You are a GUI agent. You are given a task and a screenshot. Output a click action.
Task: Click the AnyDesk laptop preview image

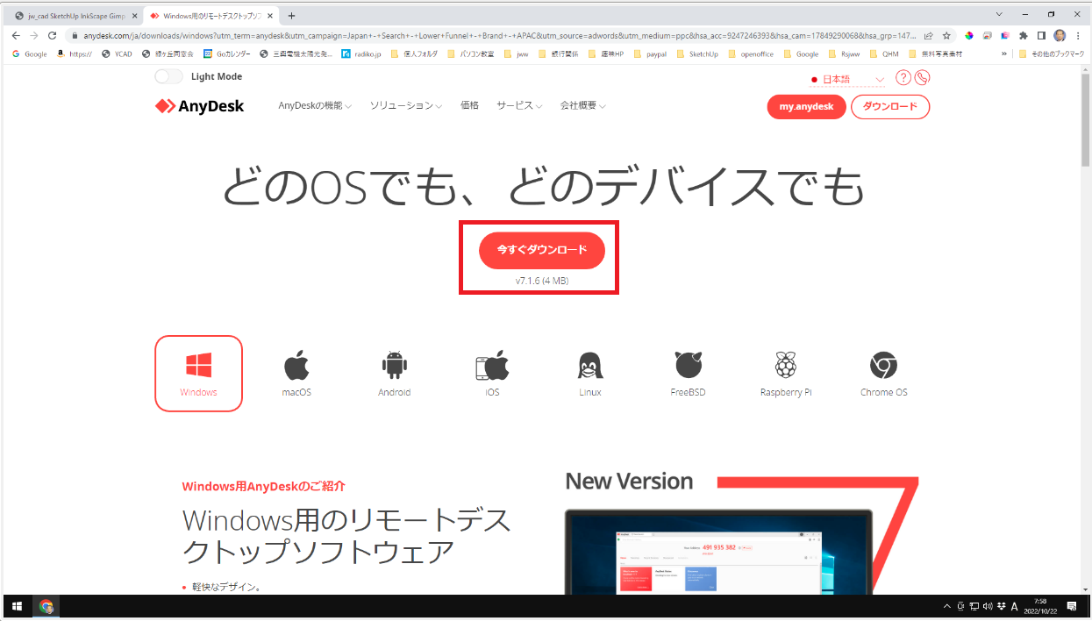click(718, 552)
